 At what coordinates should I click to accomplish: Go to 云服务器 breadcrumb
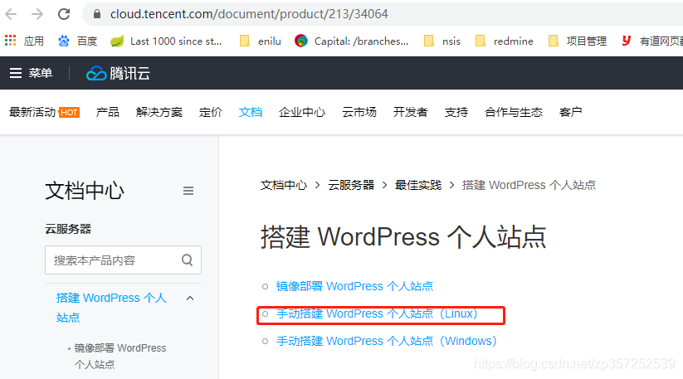[351, 186]
